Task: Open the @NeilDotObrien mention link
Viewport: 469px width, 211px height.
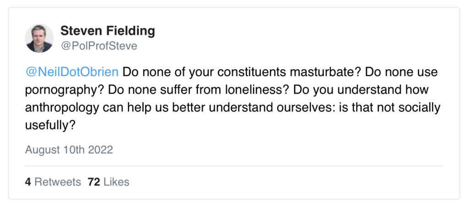Action: (72, 72)
